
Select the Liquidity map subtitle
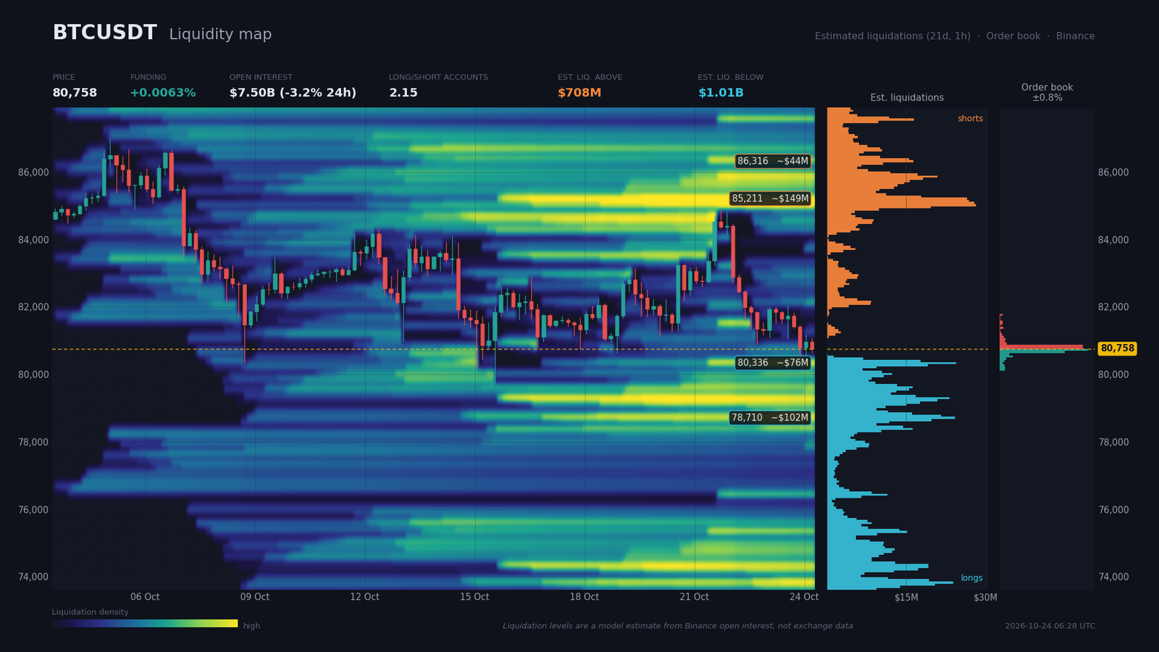[x=220, y=35]
